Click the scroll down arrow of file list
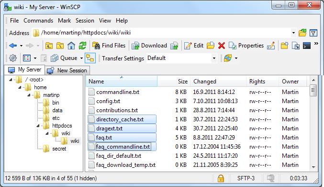 point(313,167)
